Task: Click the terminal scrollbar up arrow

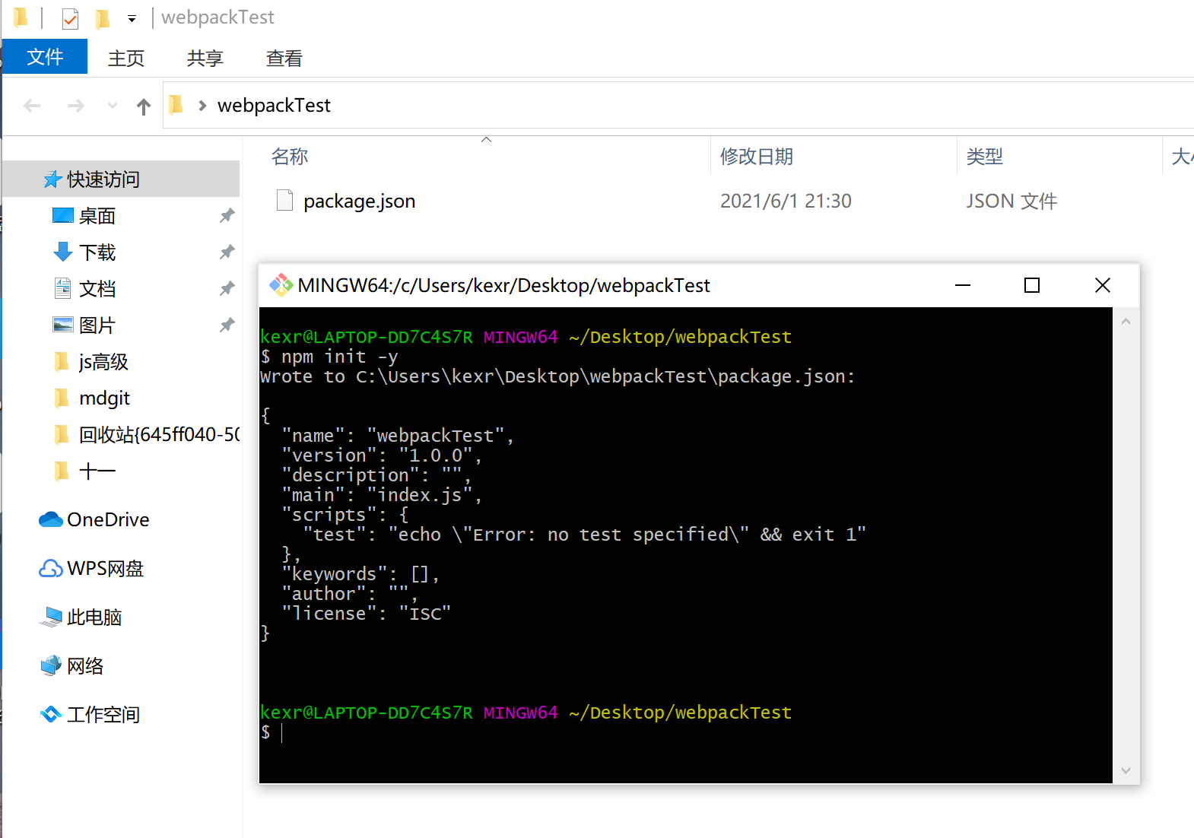Action: pyautogui.click(x=1126, y=322)
